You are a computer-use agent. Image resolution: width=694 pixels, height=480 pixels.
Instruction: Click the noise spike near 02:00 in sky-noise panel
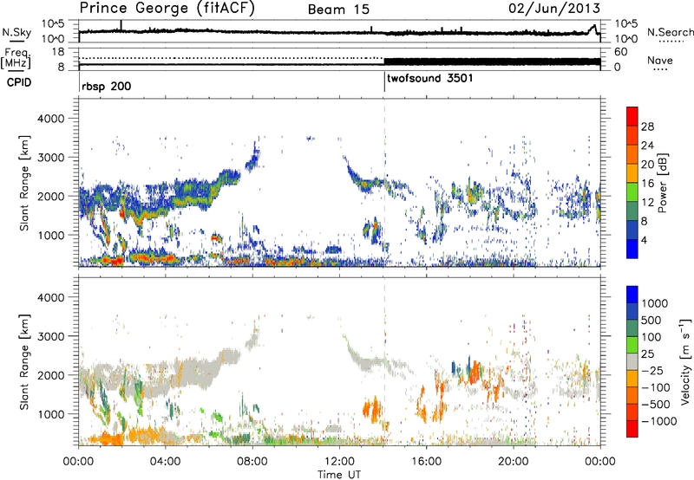[121, 25]
